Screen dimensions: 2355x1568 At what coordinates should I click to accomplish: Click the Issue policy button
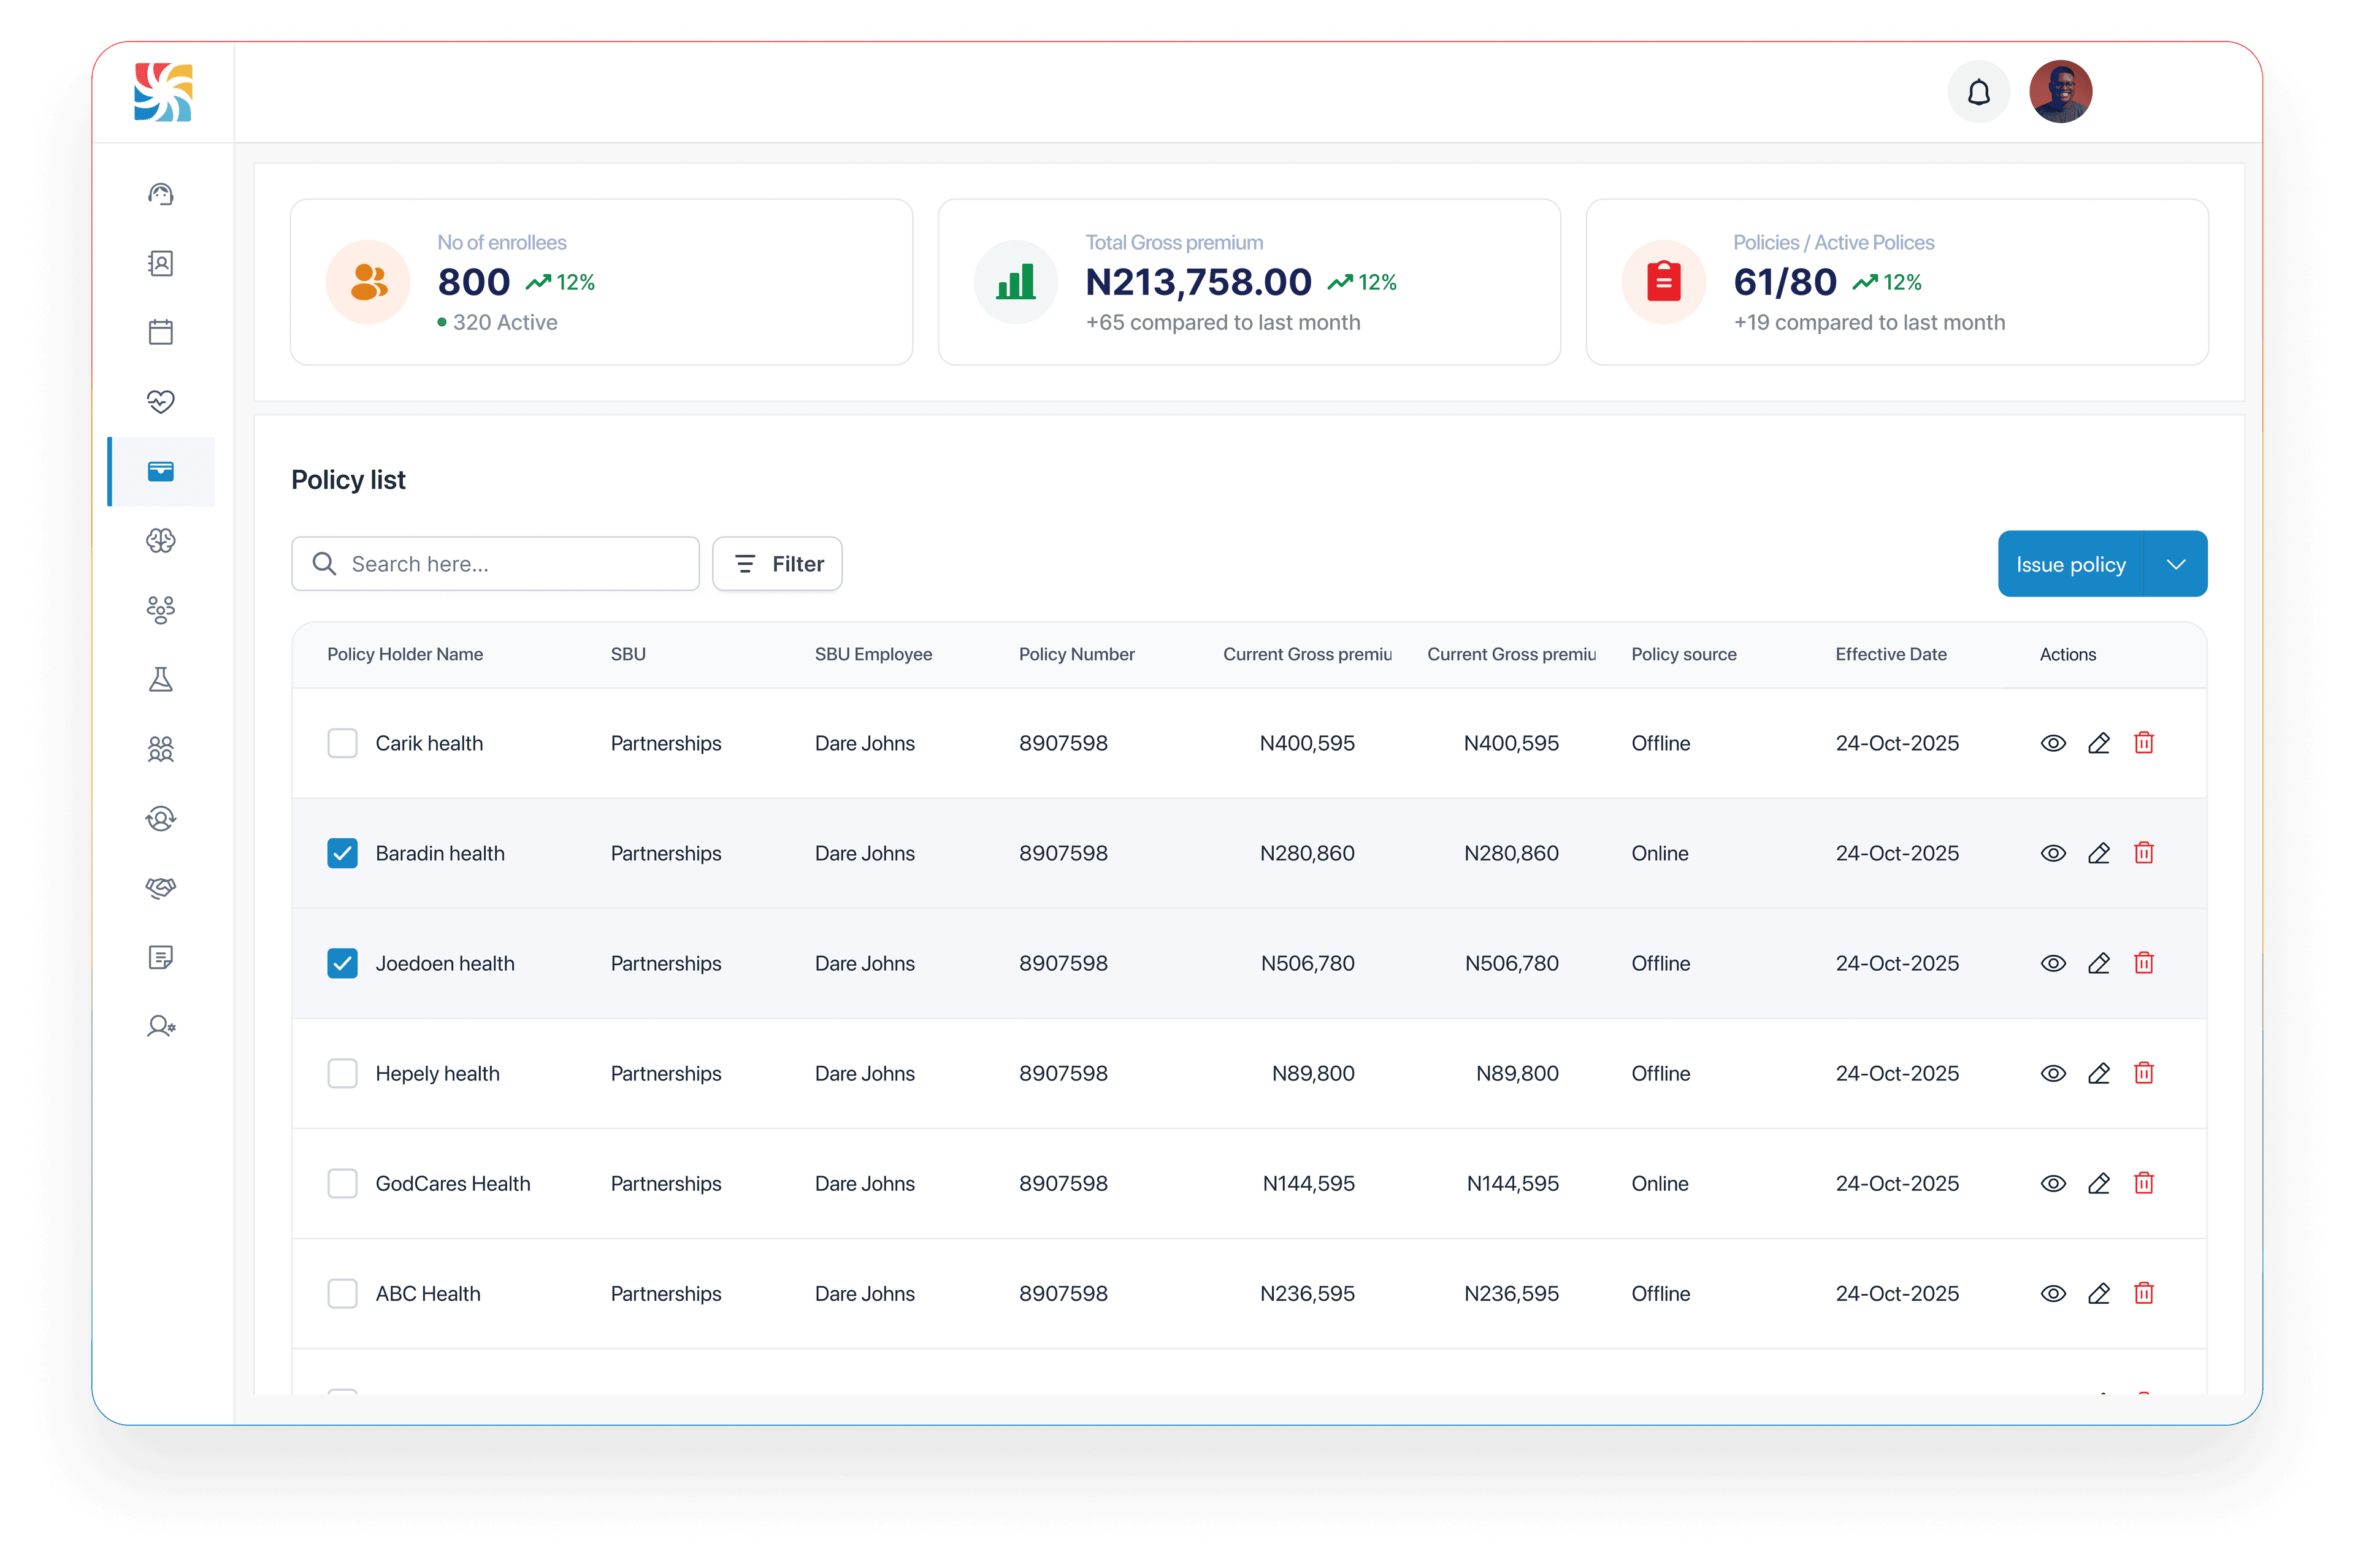[2070, 564]
